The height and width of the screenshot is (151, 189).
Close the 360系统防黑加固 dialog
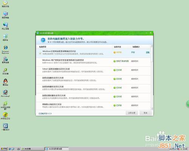151,33
